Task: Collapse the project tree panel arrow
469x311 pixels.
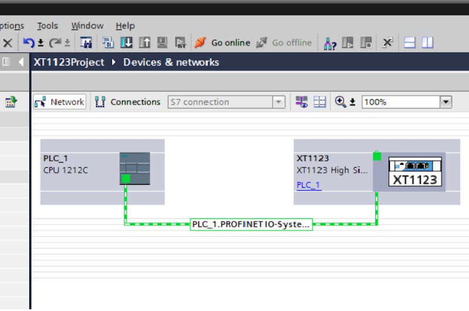Action: pos(22,62)
